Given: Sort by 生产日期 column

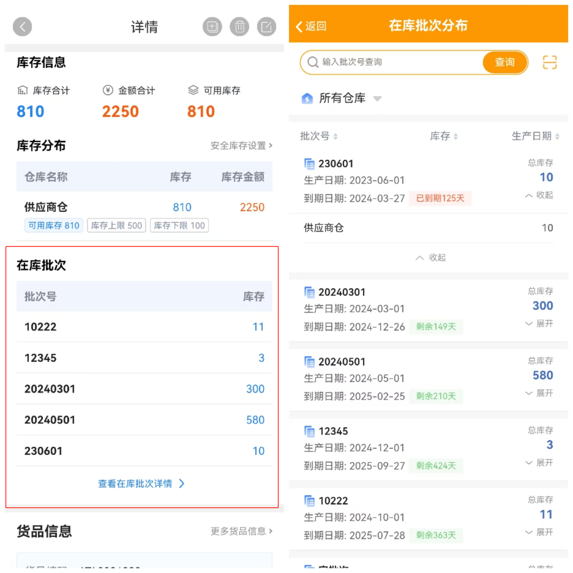Looking at the screenshot, I should tap(535, 136).
